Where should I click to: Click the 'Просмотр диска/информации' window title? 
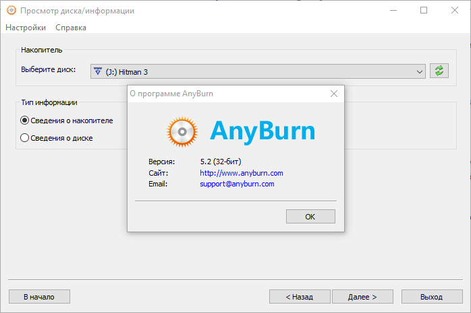[77, 11]
